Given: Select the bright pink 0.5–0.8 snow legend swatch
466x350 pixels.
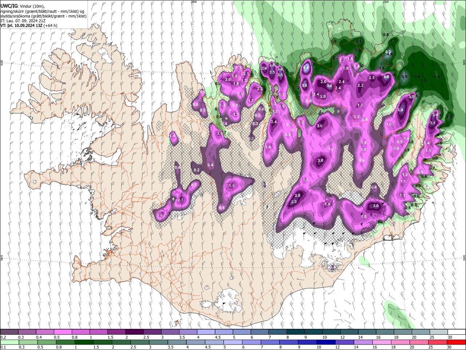Looking at the screenshot, I should [x=63, y=332].
